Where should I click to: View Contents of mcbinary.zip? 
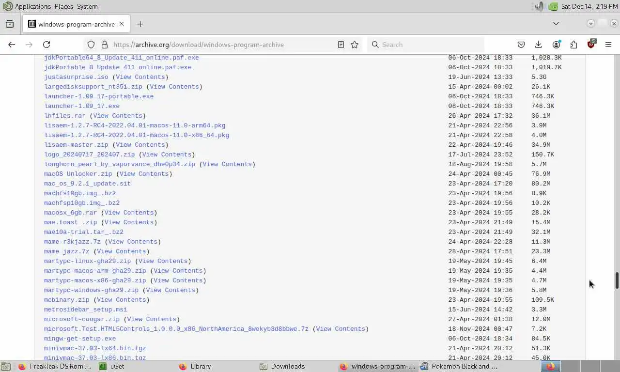pyautogui.click(x=122, y=300)
